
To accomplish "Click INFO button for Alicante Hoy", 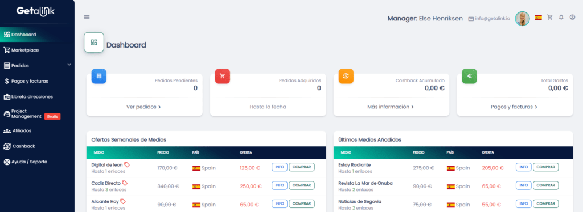I will (280, 204).
